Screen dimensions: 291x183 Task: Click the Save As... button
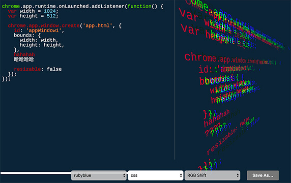pos(263,175)
